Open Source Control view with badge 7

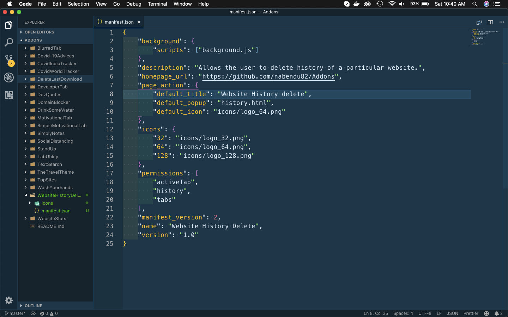pyautogui.click(x=9, y=60)
